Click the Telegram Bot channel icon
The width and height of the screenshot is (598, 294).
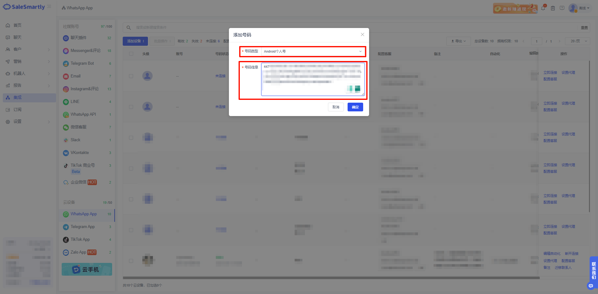[66, 63]
